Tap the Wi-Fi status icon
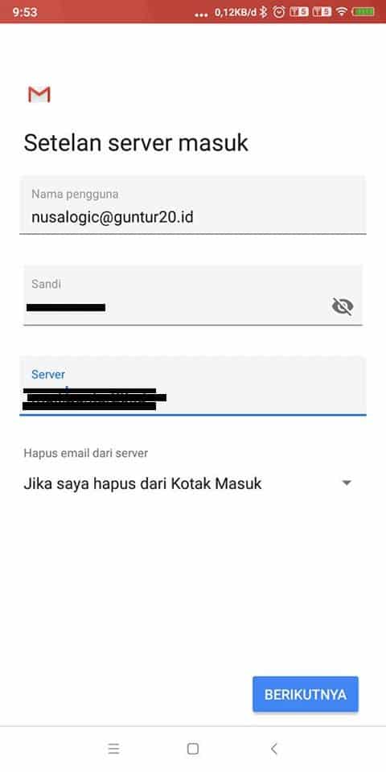Image resolution: width=386 pixels, height=772 pixels. [342, 12]
